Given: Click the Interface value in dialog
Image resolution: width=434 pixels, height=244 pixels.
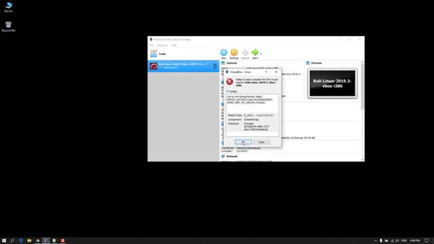Looking at the screenshot, I should [x=256, y=127].
